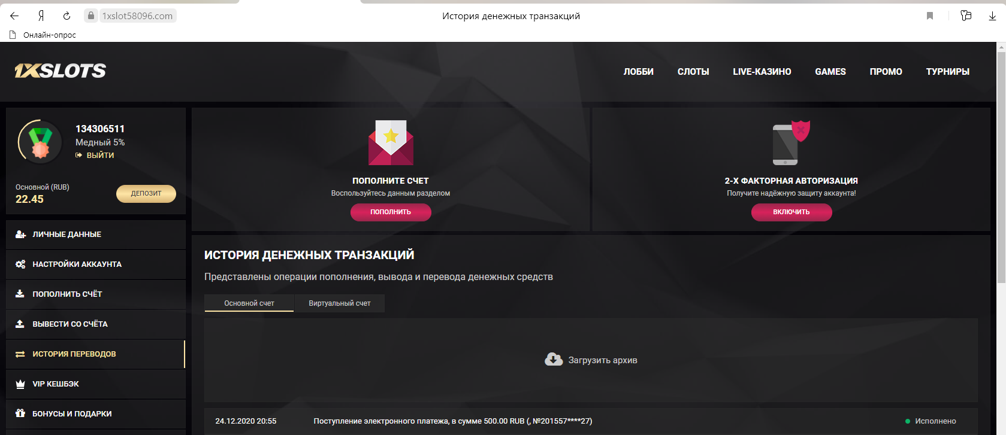The width and height of the screenshot is (1006, 435).
Task: Open ИСТОРИЯ ПЕРЕВОДОВ sidebar item
Action: pyautogui.click(x=96, y=354)
